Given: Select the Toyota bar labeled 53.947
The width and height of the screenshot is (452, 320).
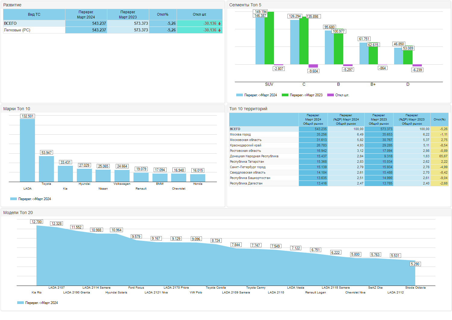Looking at the screenshot, I should (46, 169).
